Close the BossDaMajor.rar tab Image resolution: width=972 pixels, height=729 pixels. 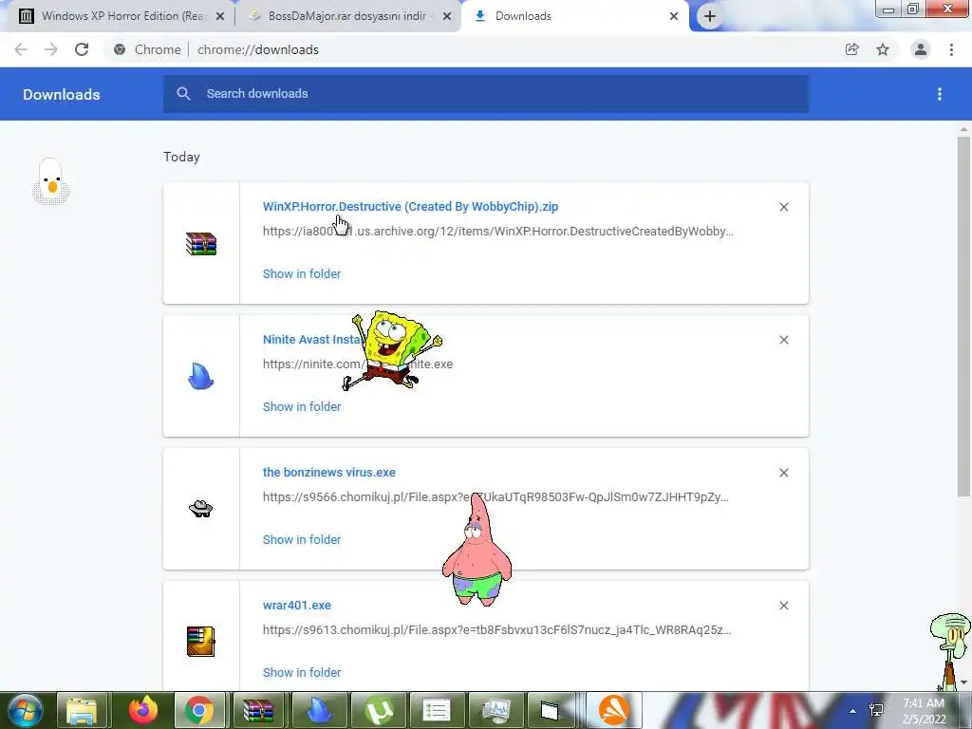pyautogui.click(x=447, y=16)
